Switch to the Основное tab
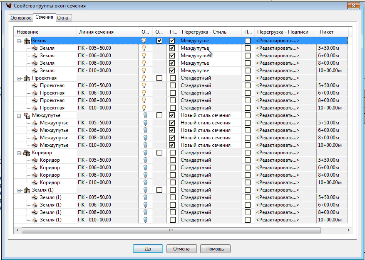The image size is (365, 260). (21, 18)
